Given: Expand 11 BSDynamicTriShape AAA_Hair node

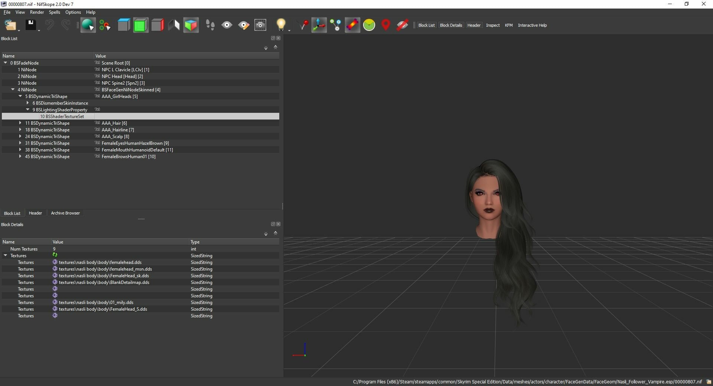Looking at the screenshot, I should (x=20, y=123).
